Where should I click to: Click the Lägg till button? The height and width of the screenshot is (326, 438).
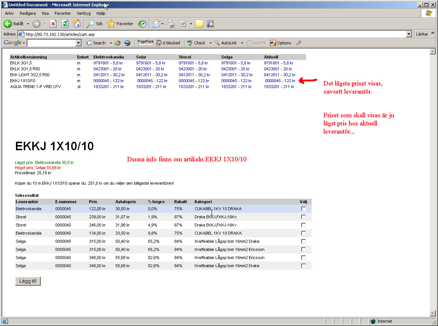click(x=28, y=281)
